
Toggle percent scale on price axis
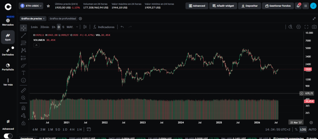(x=296, y=129)
